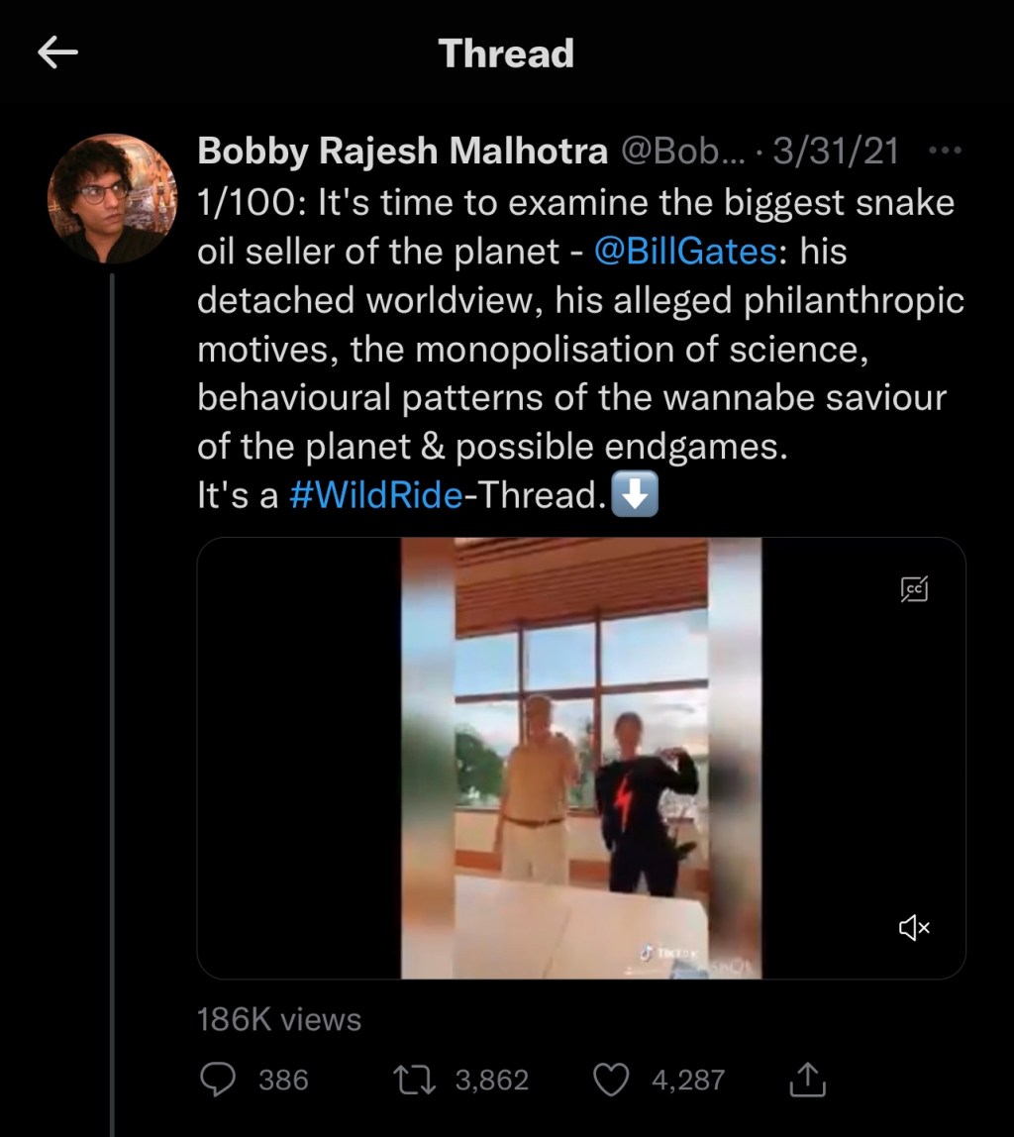Open the #WildRide hashtag
1014x1137 pixels.
[x=375, y=495]
